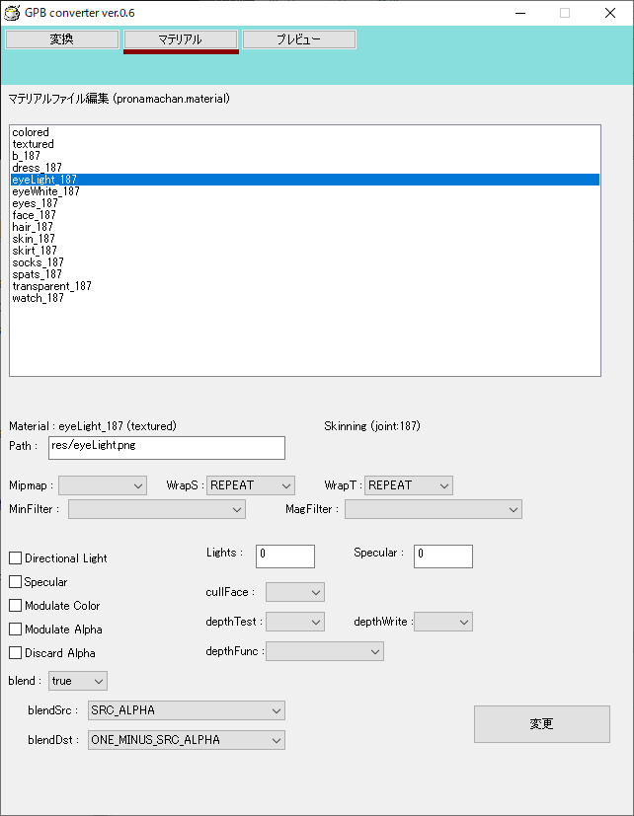This screenshot has height=816, width=634.
Task: Select the マテリアル tab
Action: [180, 39]
